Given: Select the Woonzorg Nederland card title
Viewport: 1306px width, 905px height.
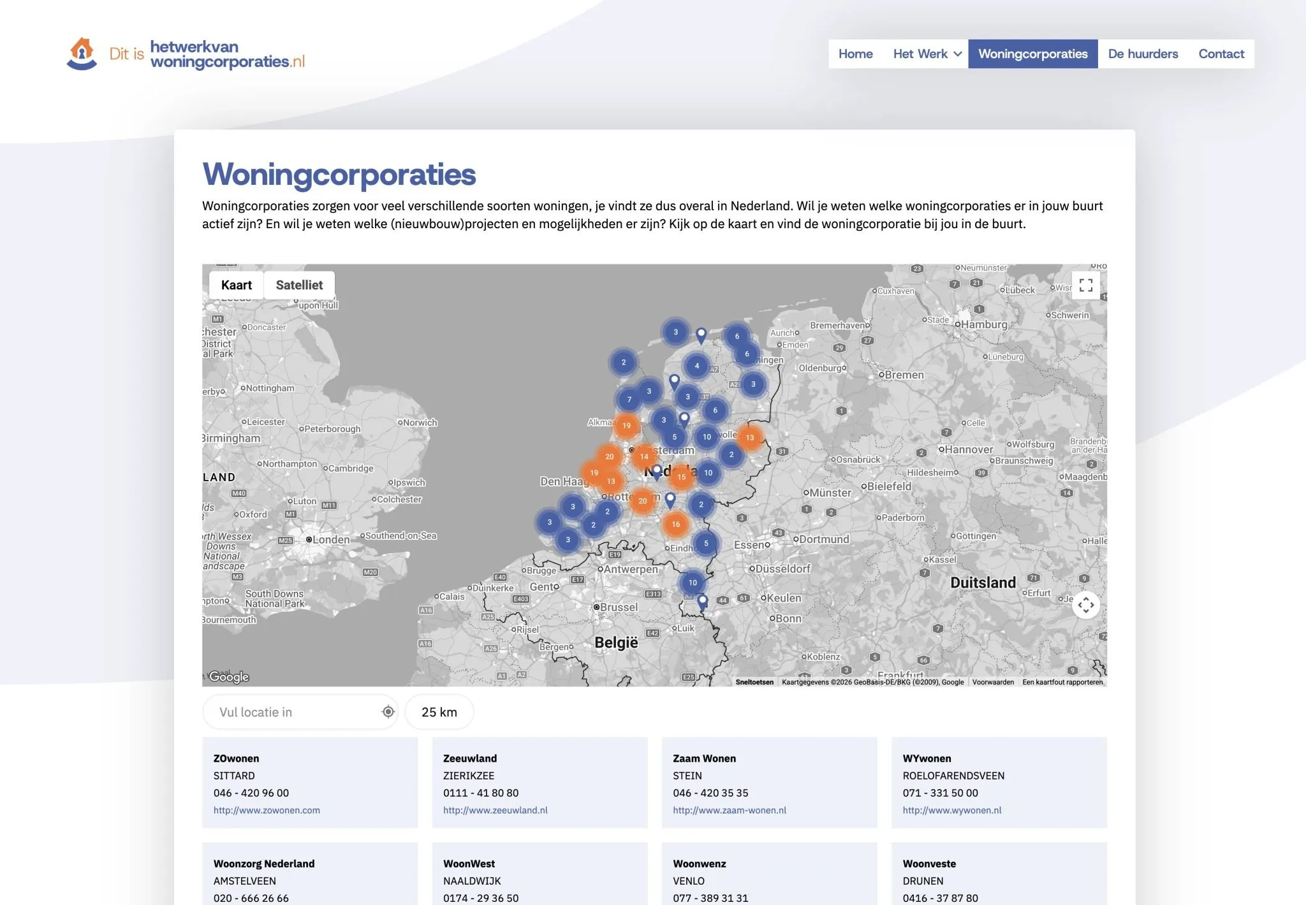Looking at the screenshot, I should tap(264, 864).
